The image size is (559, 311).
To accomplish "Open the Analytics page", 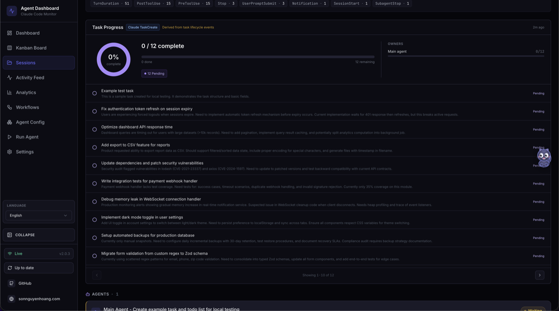I will coord(39,93).
